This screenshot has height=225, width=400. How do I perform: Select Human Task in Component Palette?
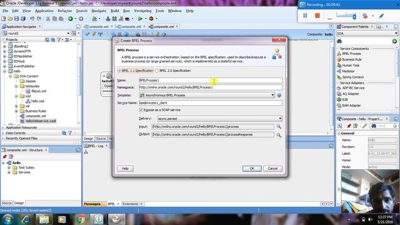tap(351, 65)
